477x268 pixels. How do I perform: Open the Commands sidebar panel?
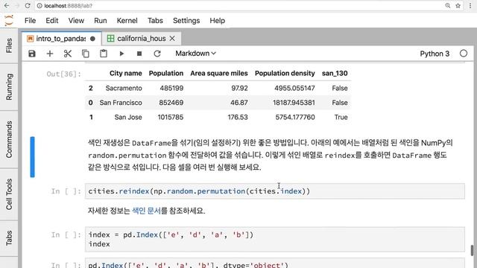(x=9, y=139)
